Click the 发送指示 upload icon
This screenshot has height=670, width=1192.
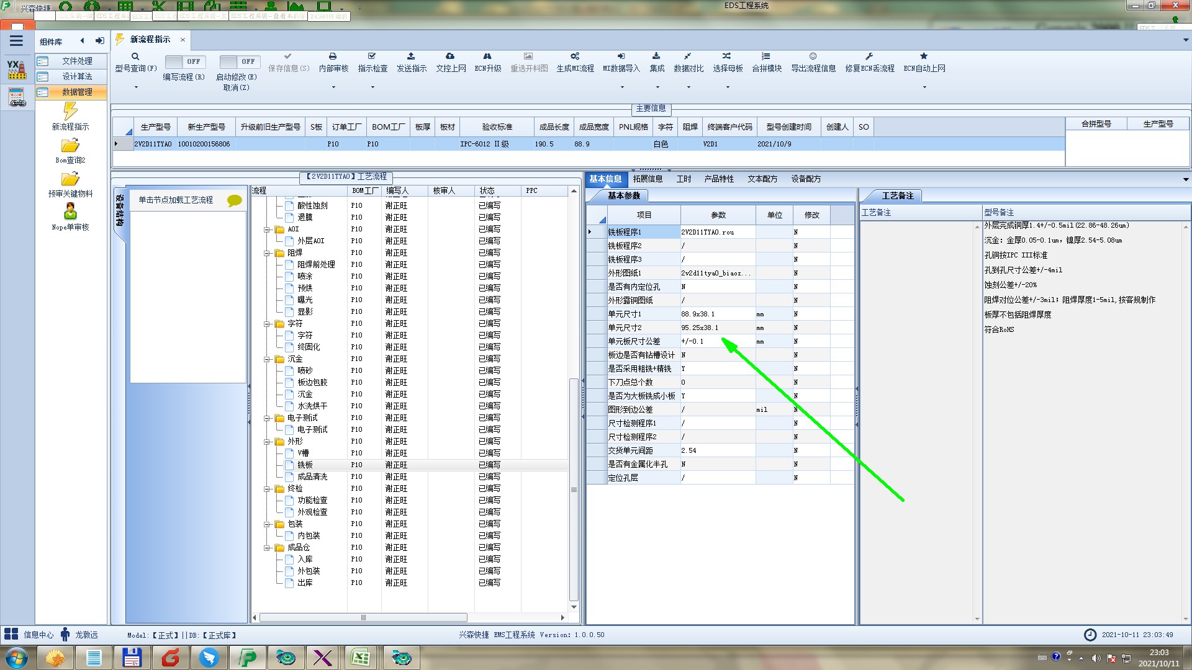click(411, 56)
